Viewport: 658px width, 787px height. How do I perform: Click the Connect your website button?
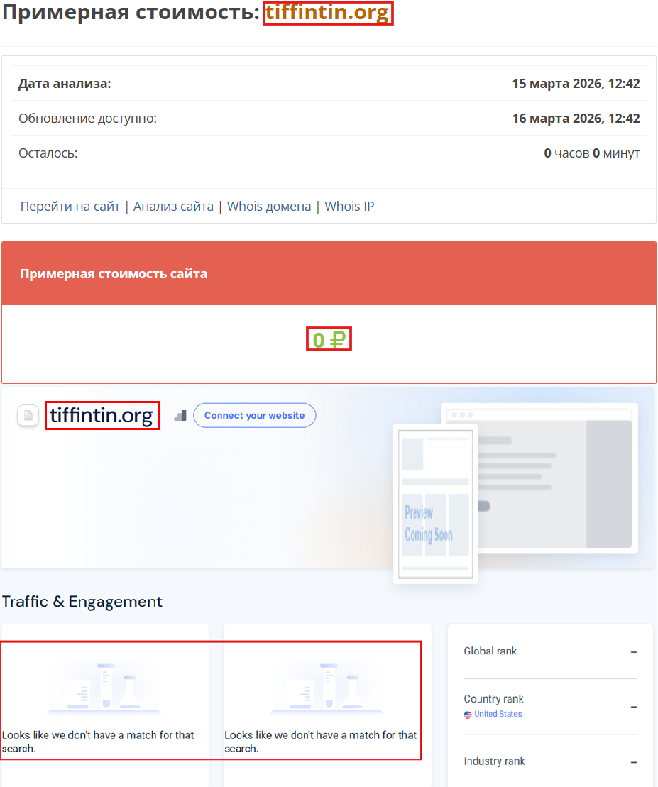pyautogui.click(x=254, y=415)
